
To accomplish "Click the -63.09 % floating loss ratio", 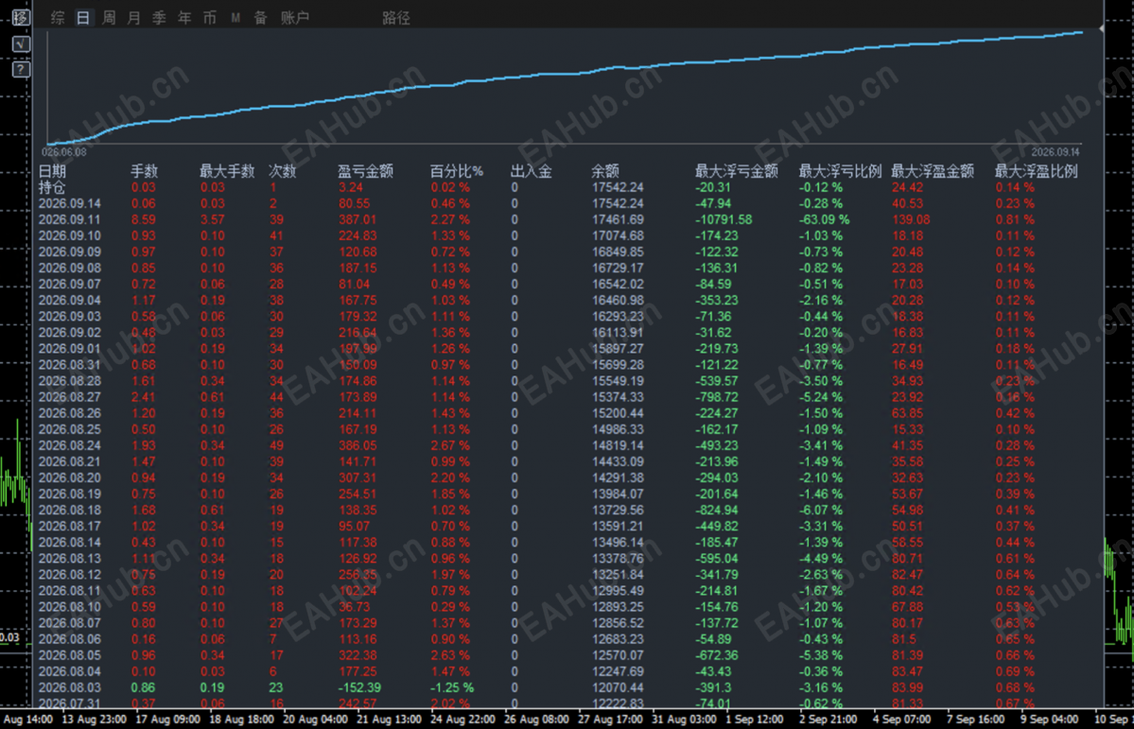I will [x=825, y=220].
